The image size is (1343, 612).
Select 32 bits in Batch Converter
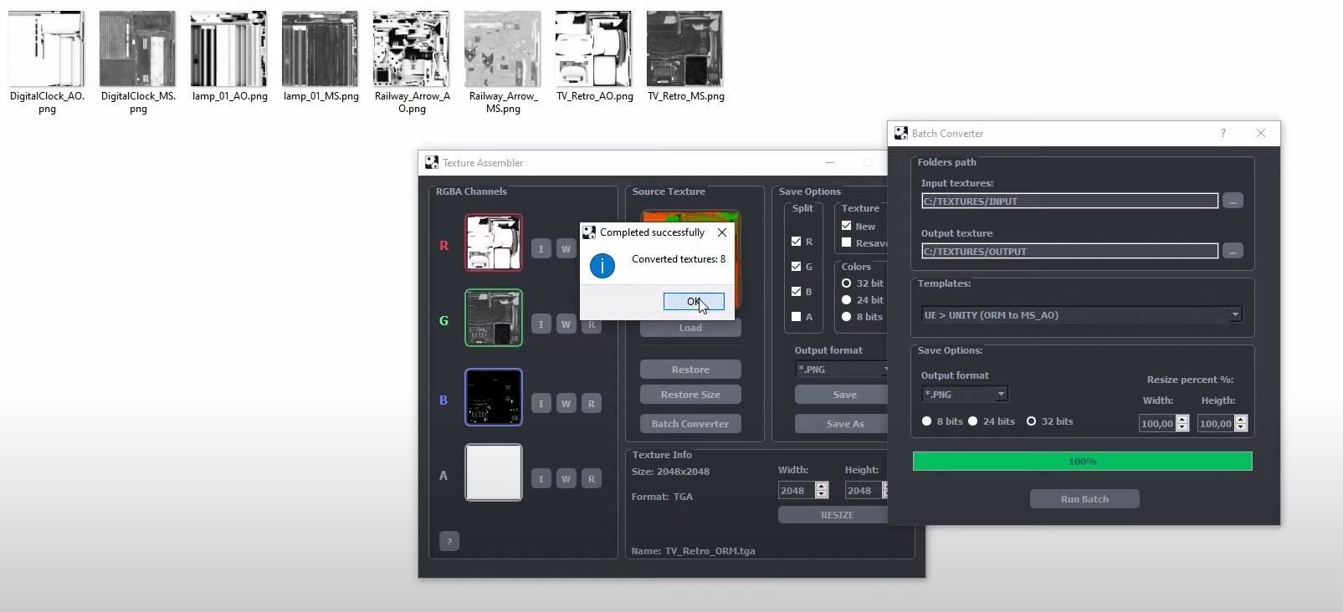coord(1031,421)
